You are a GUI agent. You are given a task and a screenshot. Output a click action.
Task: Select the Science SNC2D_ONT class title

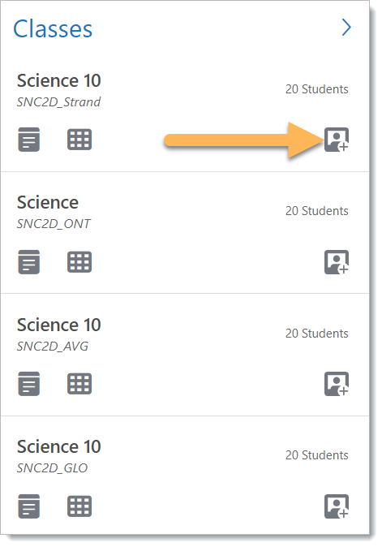pyautogui.click(x=48, y=202)
